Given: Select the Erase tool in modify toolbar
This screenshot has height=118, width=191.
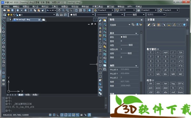Looking at the screenshot, I should coord(100,20).
